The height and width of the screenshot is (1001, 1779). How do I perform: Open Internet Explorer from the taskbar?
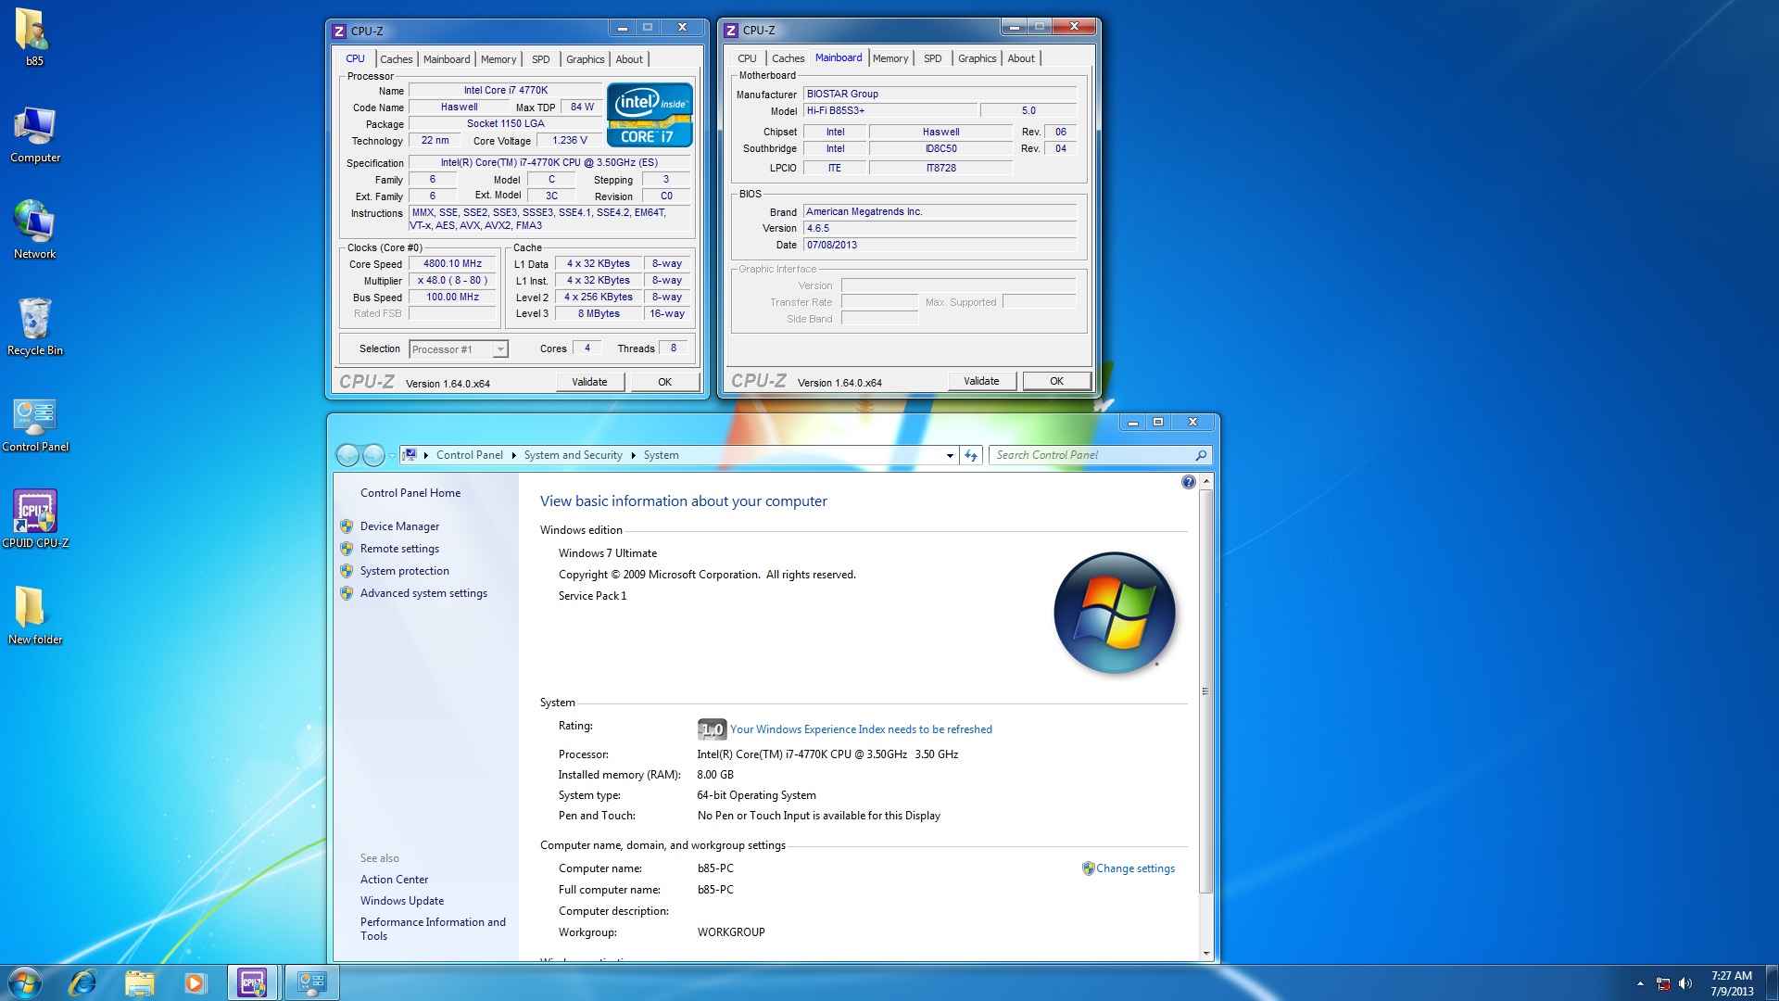click(82, 982)
